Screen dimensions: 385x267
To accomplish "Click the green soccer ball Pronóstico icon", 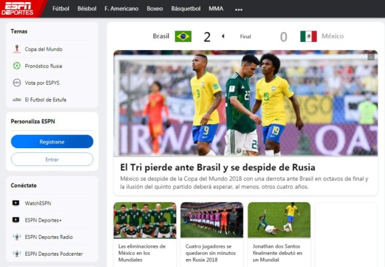I will click(x=17, y=66).
